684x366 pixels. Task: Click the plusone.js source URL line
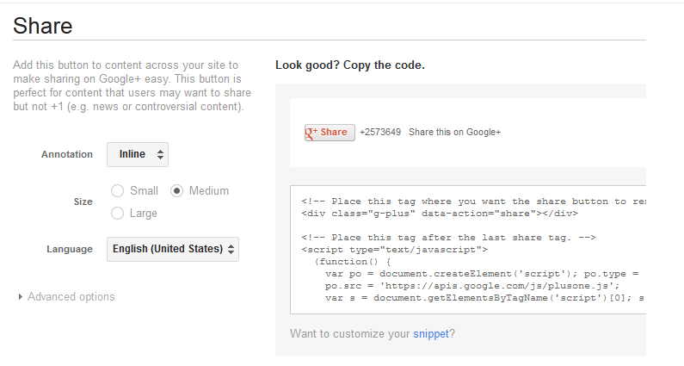(x=472, y=286)
